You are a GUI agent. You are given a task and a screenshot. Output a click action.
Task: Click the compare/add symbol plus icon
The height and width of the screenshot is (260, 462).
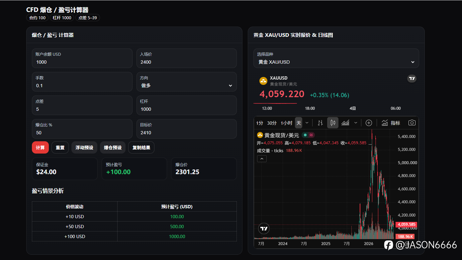369,123
